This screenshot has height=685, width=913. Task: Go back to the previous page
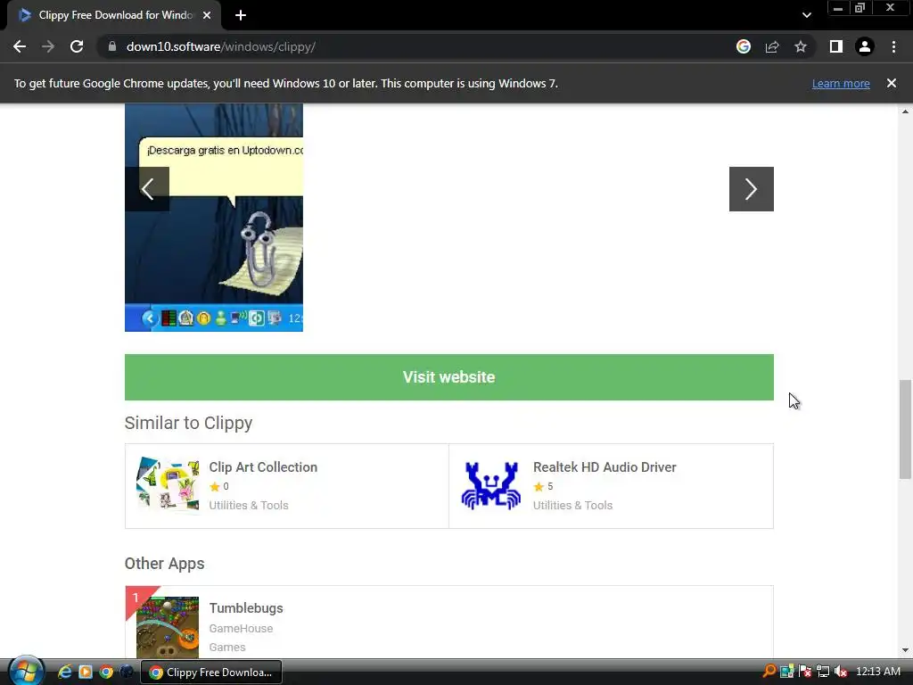pos(20,46)
